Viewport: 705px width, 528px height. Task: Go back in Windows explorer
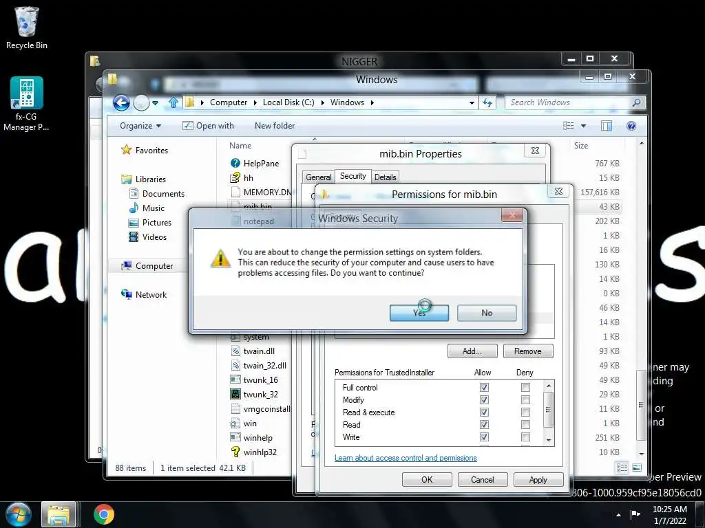(121, 103)
